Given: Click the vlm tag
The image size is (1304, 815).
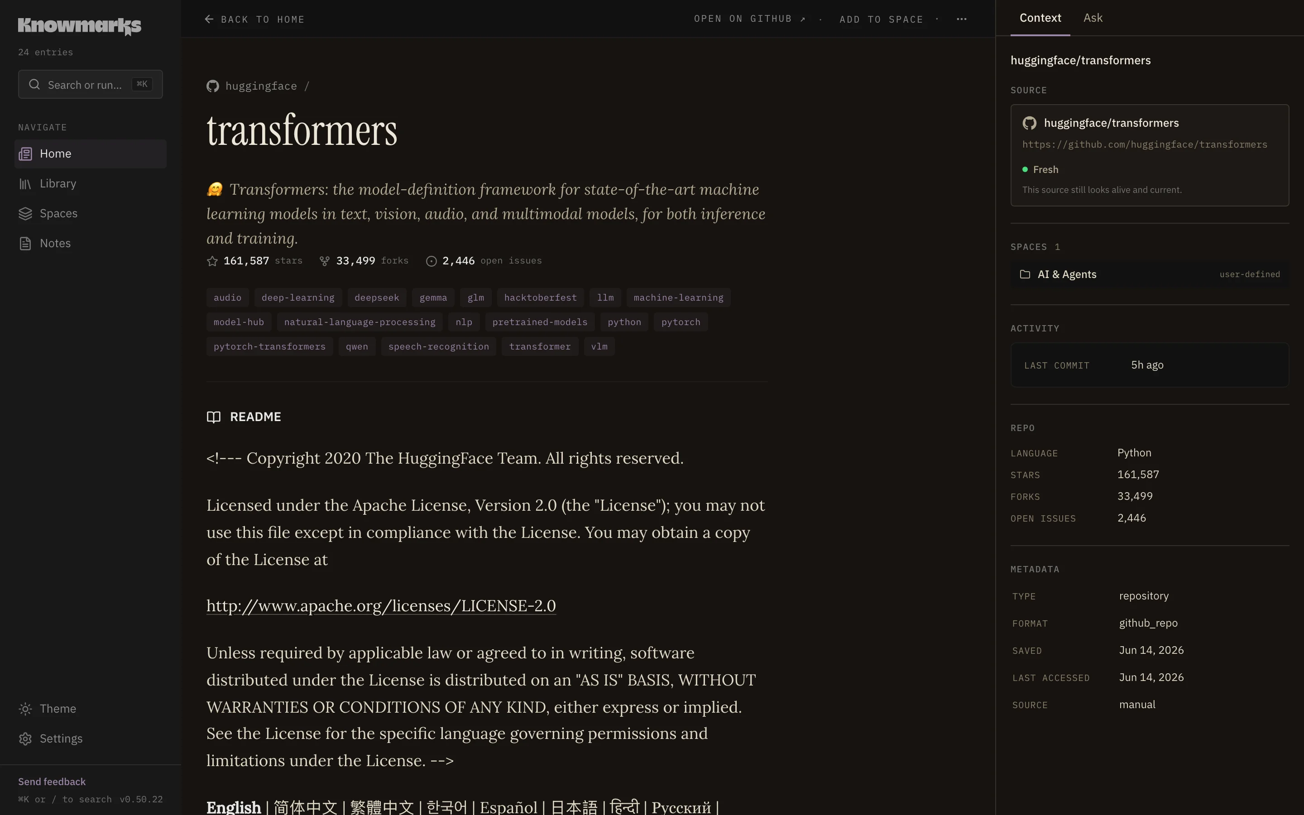Looking at the screenshot, I should click(x=599, y=346).
